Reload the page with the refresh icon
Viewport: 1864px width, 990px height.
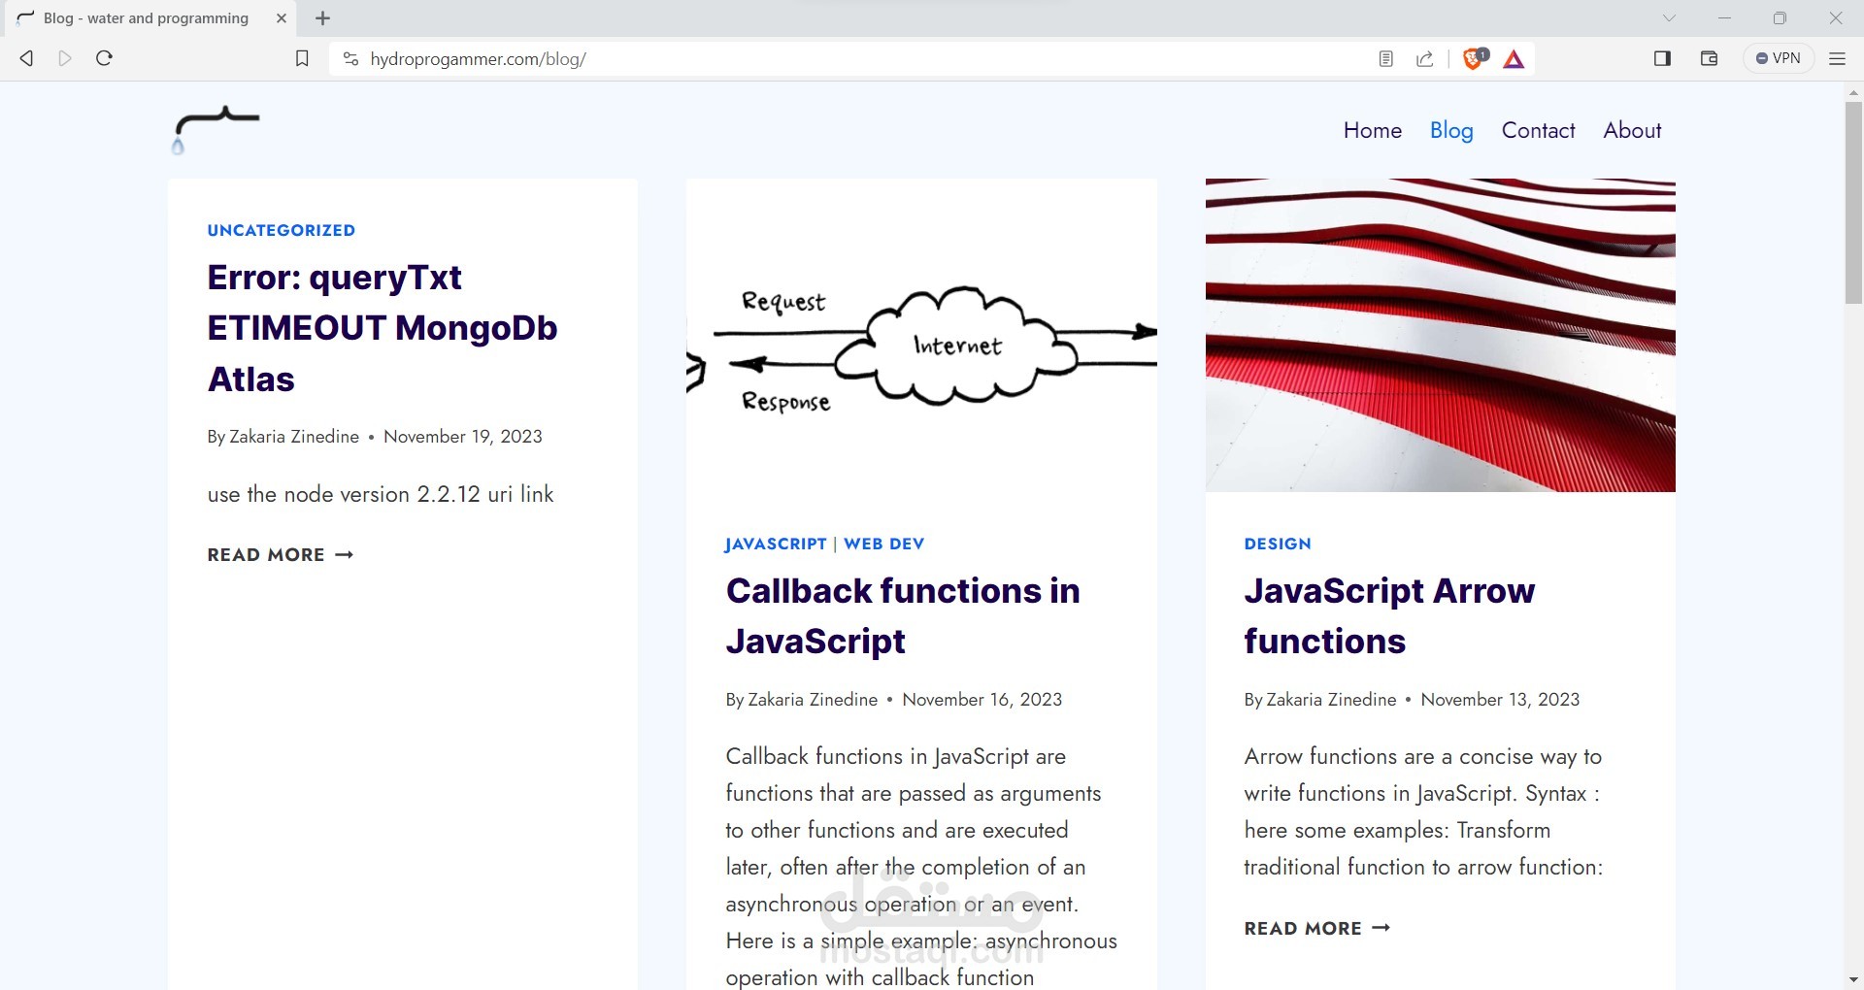click(105, 58)
